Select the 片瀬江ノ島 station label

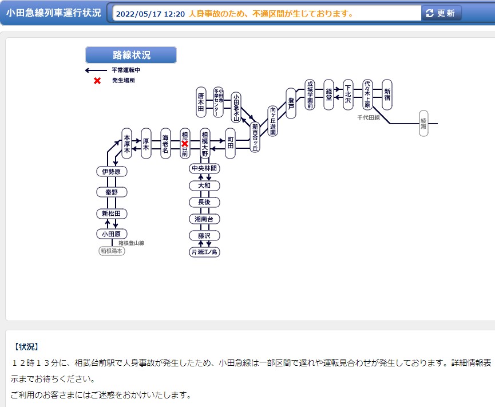click(x=204, y=252)
